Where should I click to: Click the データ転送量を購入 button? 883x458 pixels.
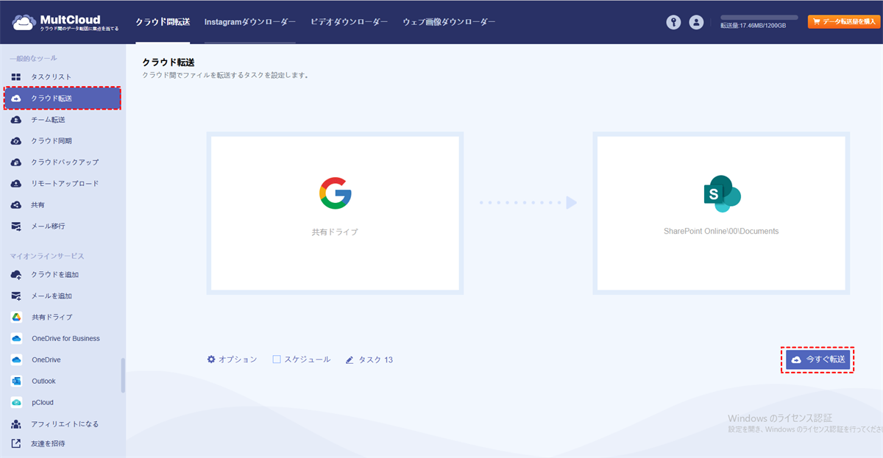point(844,22)
